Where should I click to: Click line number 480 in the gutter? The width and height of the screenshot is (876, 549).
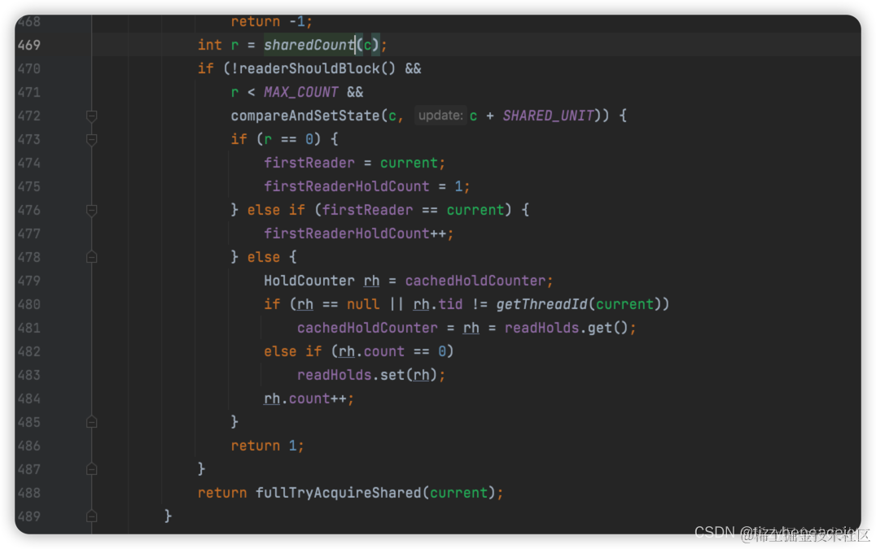point(29,305)
